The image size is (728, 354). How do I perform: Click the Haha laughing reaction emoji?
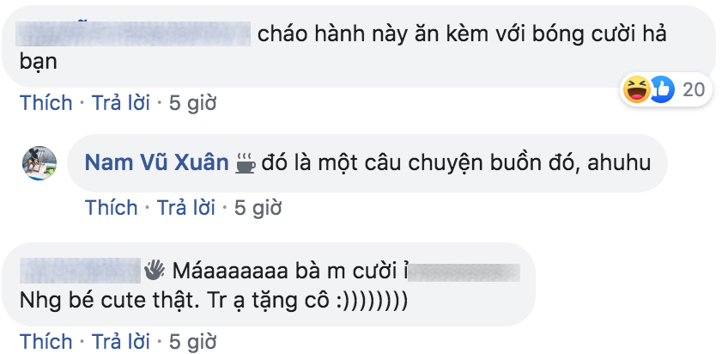pos(636,89)
